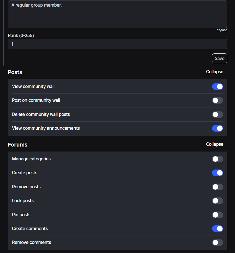Focus the role description text area
The height and width of the screenshot is (253, 235).
(117, 15)
